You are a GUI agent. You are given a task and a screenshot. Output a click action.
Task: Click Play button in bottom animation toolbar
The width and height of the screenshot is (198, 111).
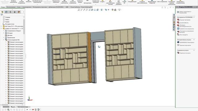27,110
